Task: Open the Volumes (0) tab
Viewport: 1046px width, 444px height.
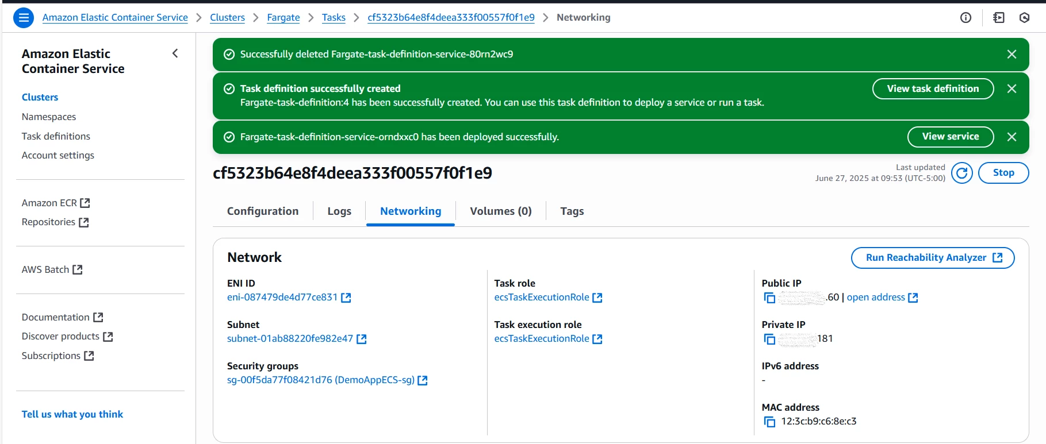Action: pos(501,211)
